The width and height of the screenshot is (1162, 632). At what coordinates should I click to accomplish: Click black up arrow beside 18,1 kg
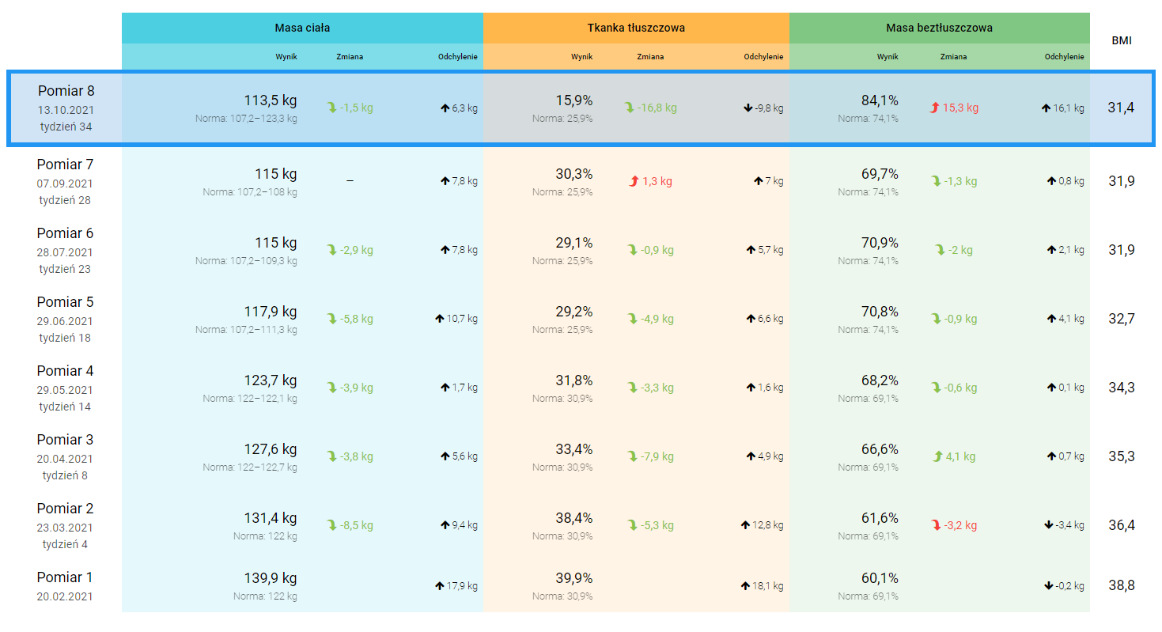pyautogui.click(x=744, y=586)
